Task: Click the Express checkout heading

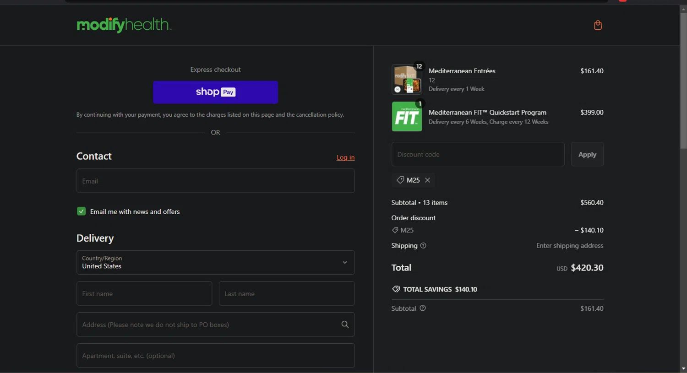Action: coord(215,70)
